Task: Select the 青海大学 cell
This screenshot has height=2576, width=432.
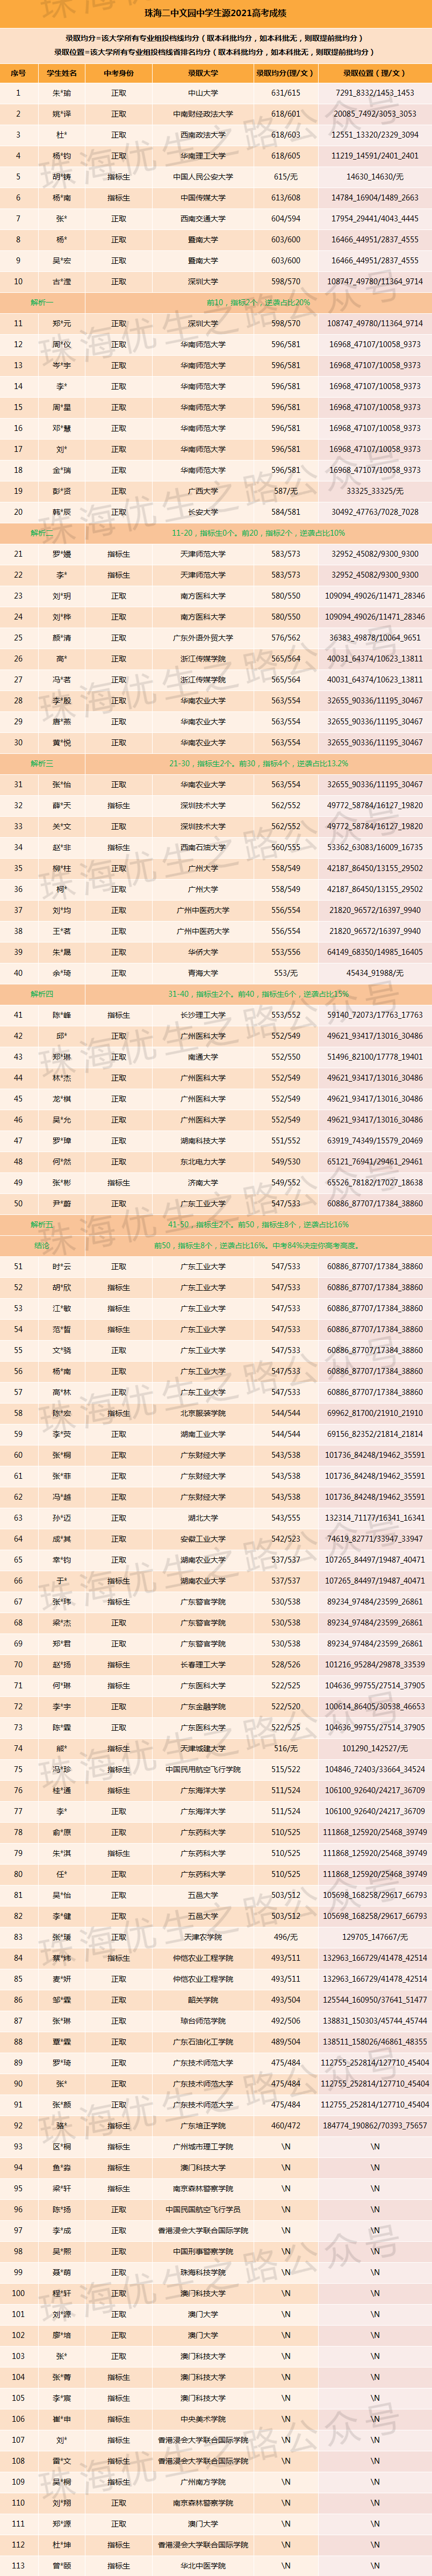Action: 203,973
